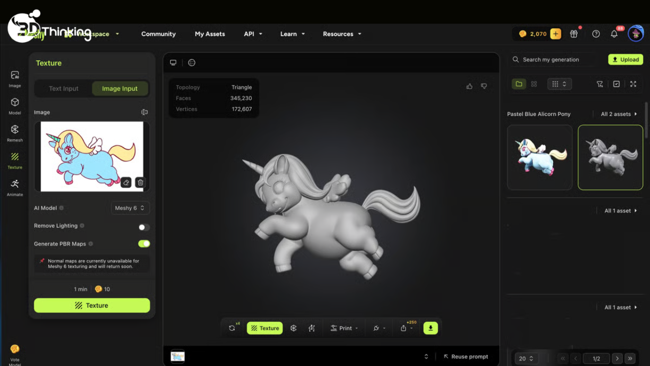Click the compare icon beside Image label

pyautogui.click(x=145, y=112)
